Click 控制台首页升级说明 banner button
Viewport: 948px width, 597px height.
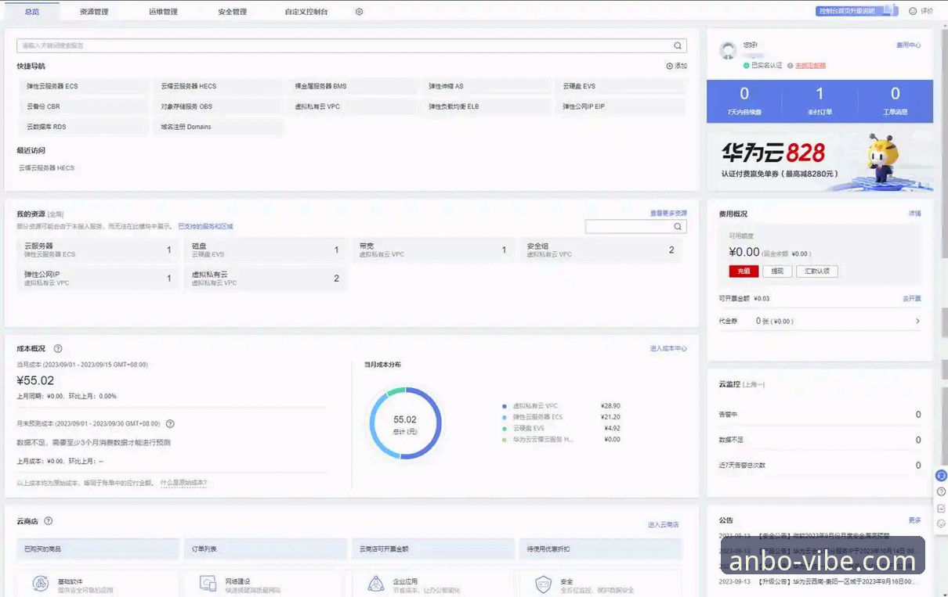point(856,11)
